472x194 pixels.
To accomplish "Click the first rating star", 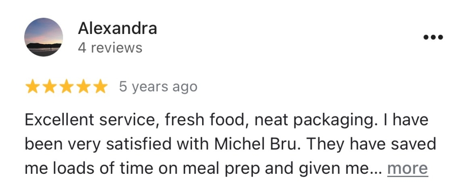I will point(33,87).
